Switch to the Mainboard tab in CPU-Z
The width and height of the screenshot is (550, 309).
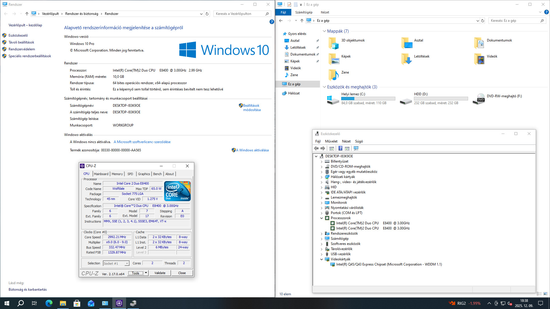[101, 174]
